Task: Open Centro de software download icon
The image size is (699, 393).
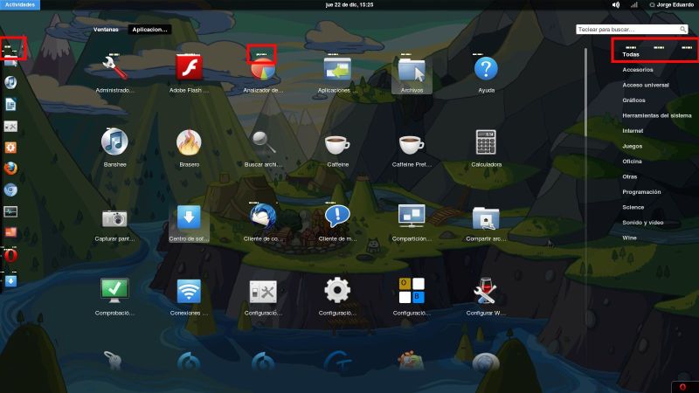Action: (189, 217)
